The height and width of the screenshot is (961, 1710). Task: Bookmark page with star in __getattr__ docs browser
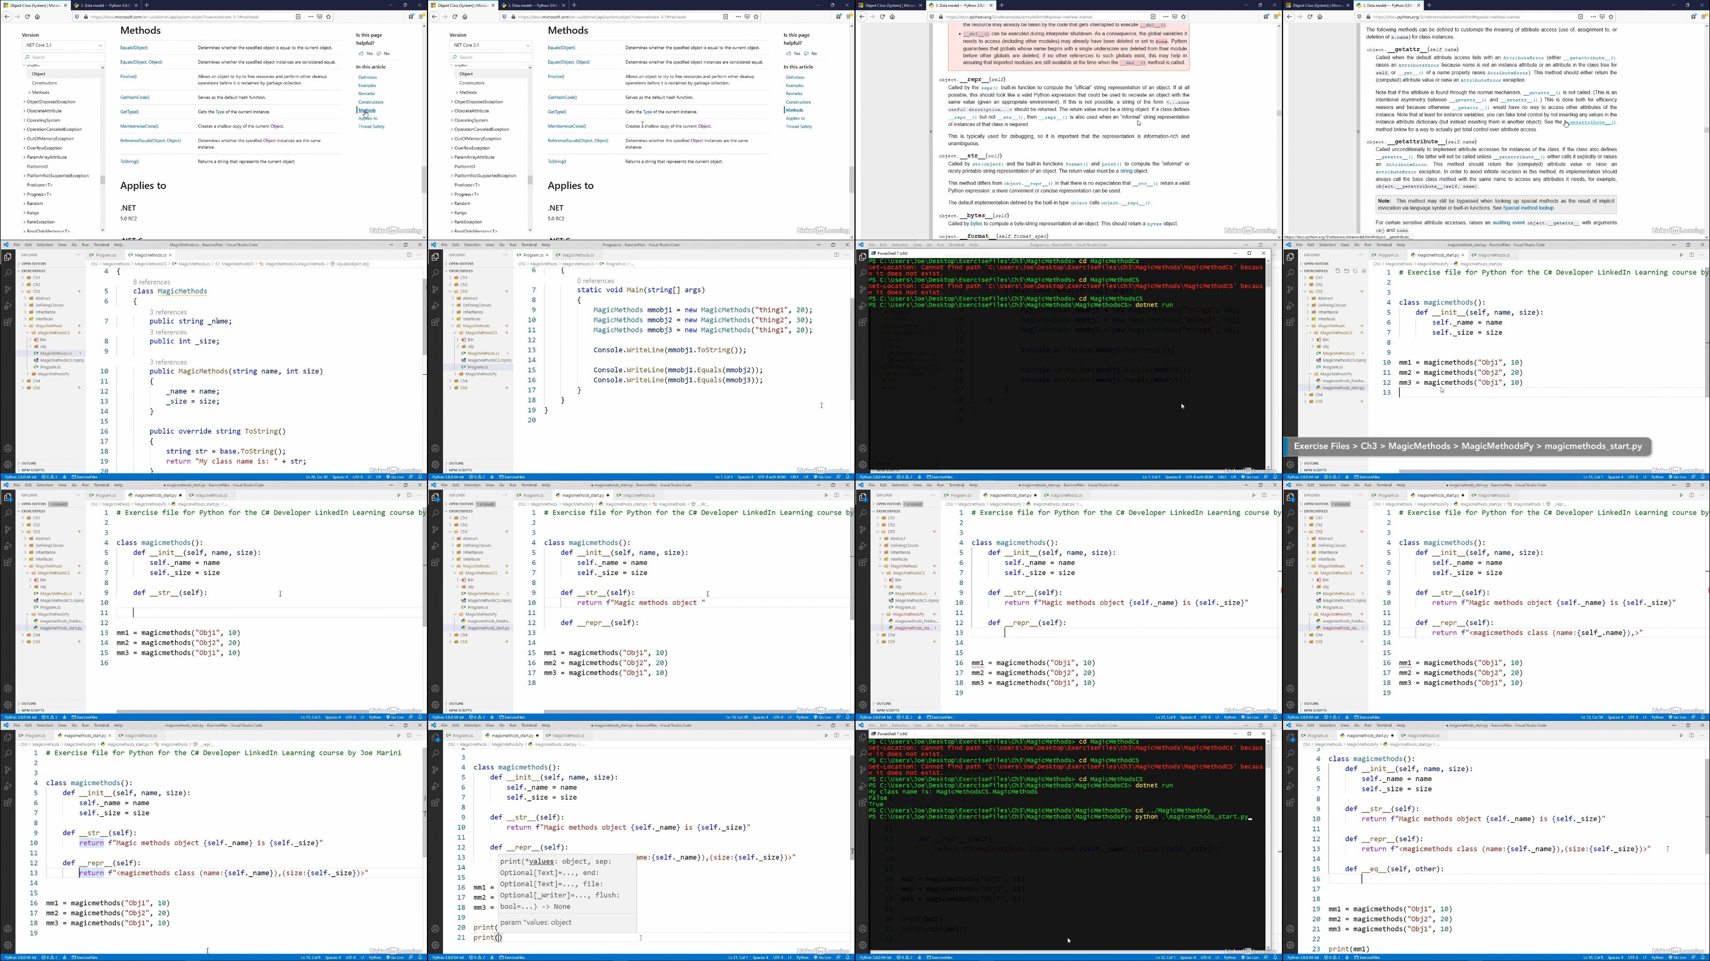pos(1611,17)
